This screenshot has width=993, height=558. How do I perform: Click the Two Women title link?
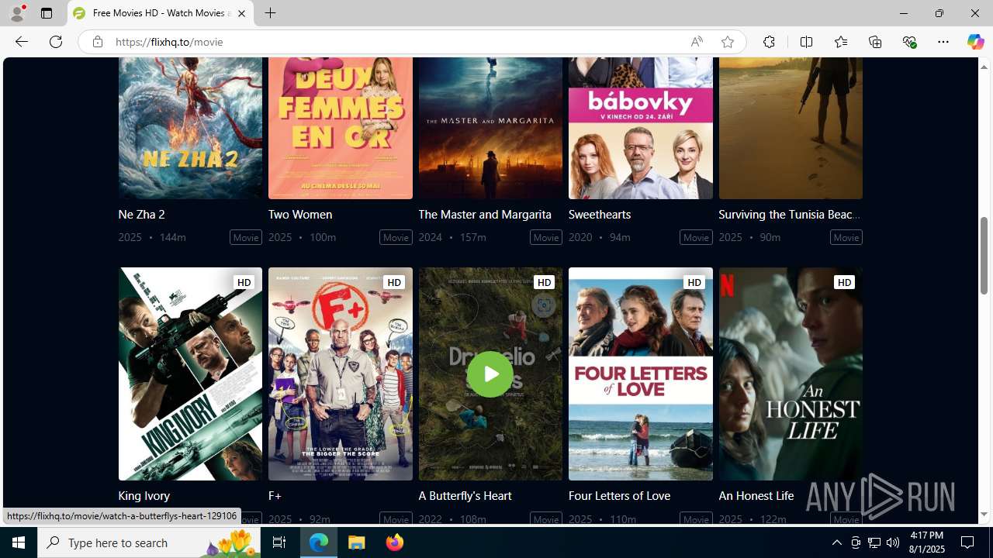point(300,214)
